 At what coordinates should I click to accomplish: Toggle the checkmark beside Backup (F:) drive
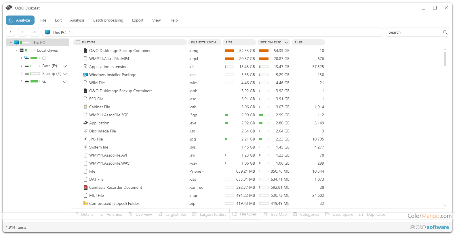(65, 74)
